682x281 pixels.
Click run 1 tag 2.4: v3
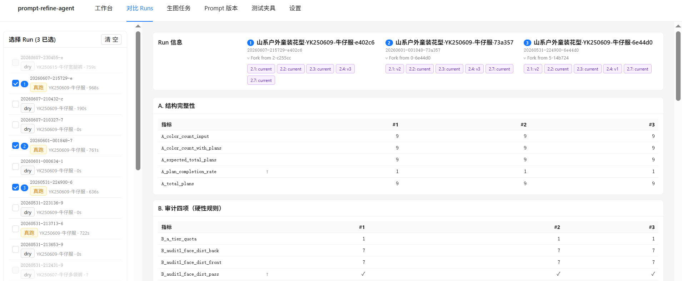(x=345, y=69)
